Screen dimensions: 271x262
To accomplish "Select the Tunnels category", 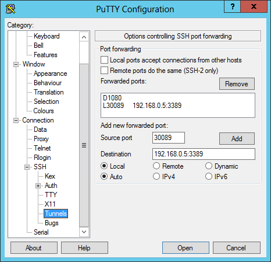I will click(x=56, y=214).
